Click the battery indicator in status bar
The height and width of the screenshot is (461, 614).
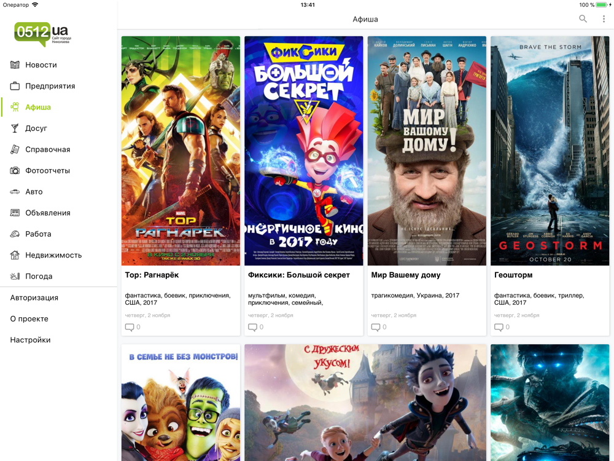[603, 5]
